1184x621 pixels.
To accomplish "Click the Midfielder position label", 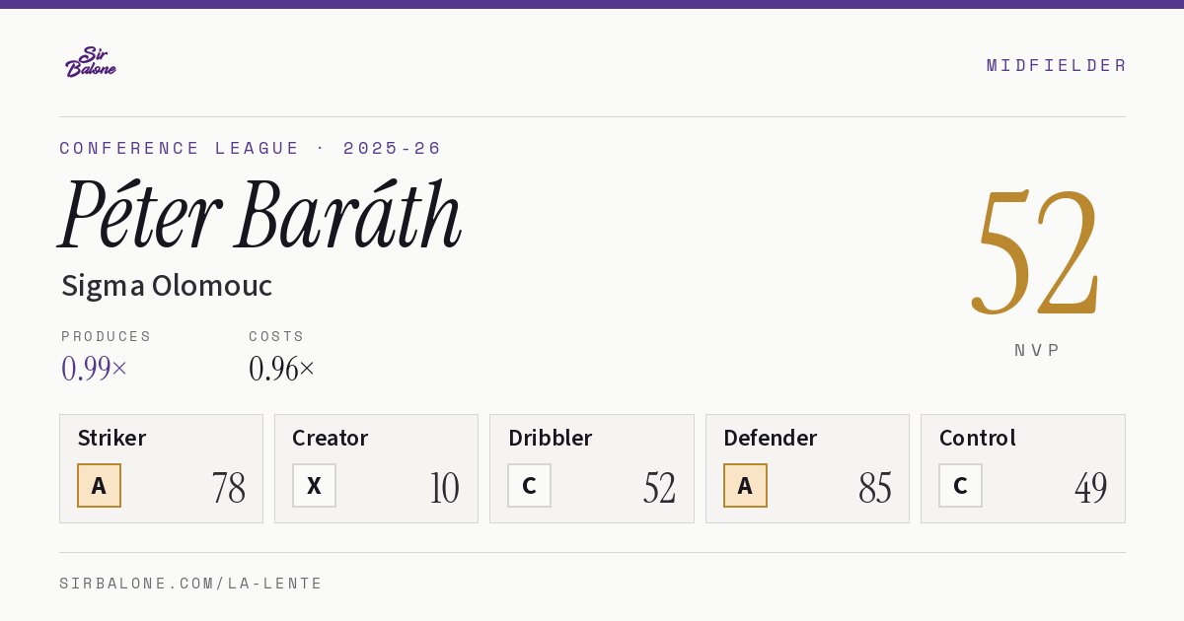I will point(1056,65).
